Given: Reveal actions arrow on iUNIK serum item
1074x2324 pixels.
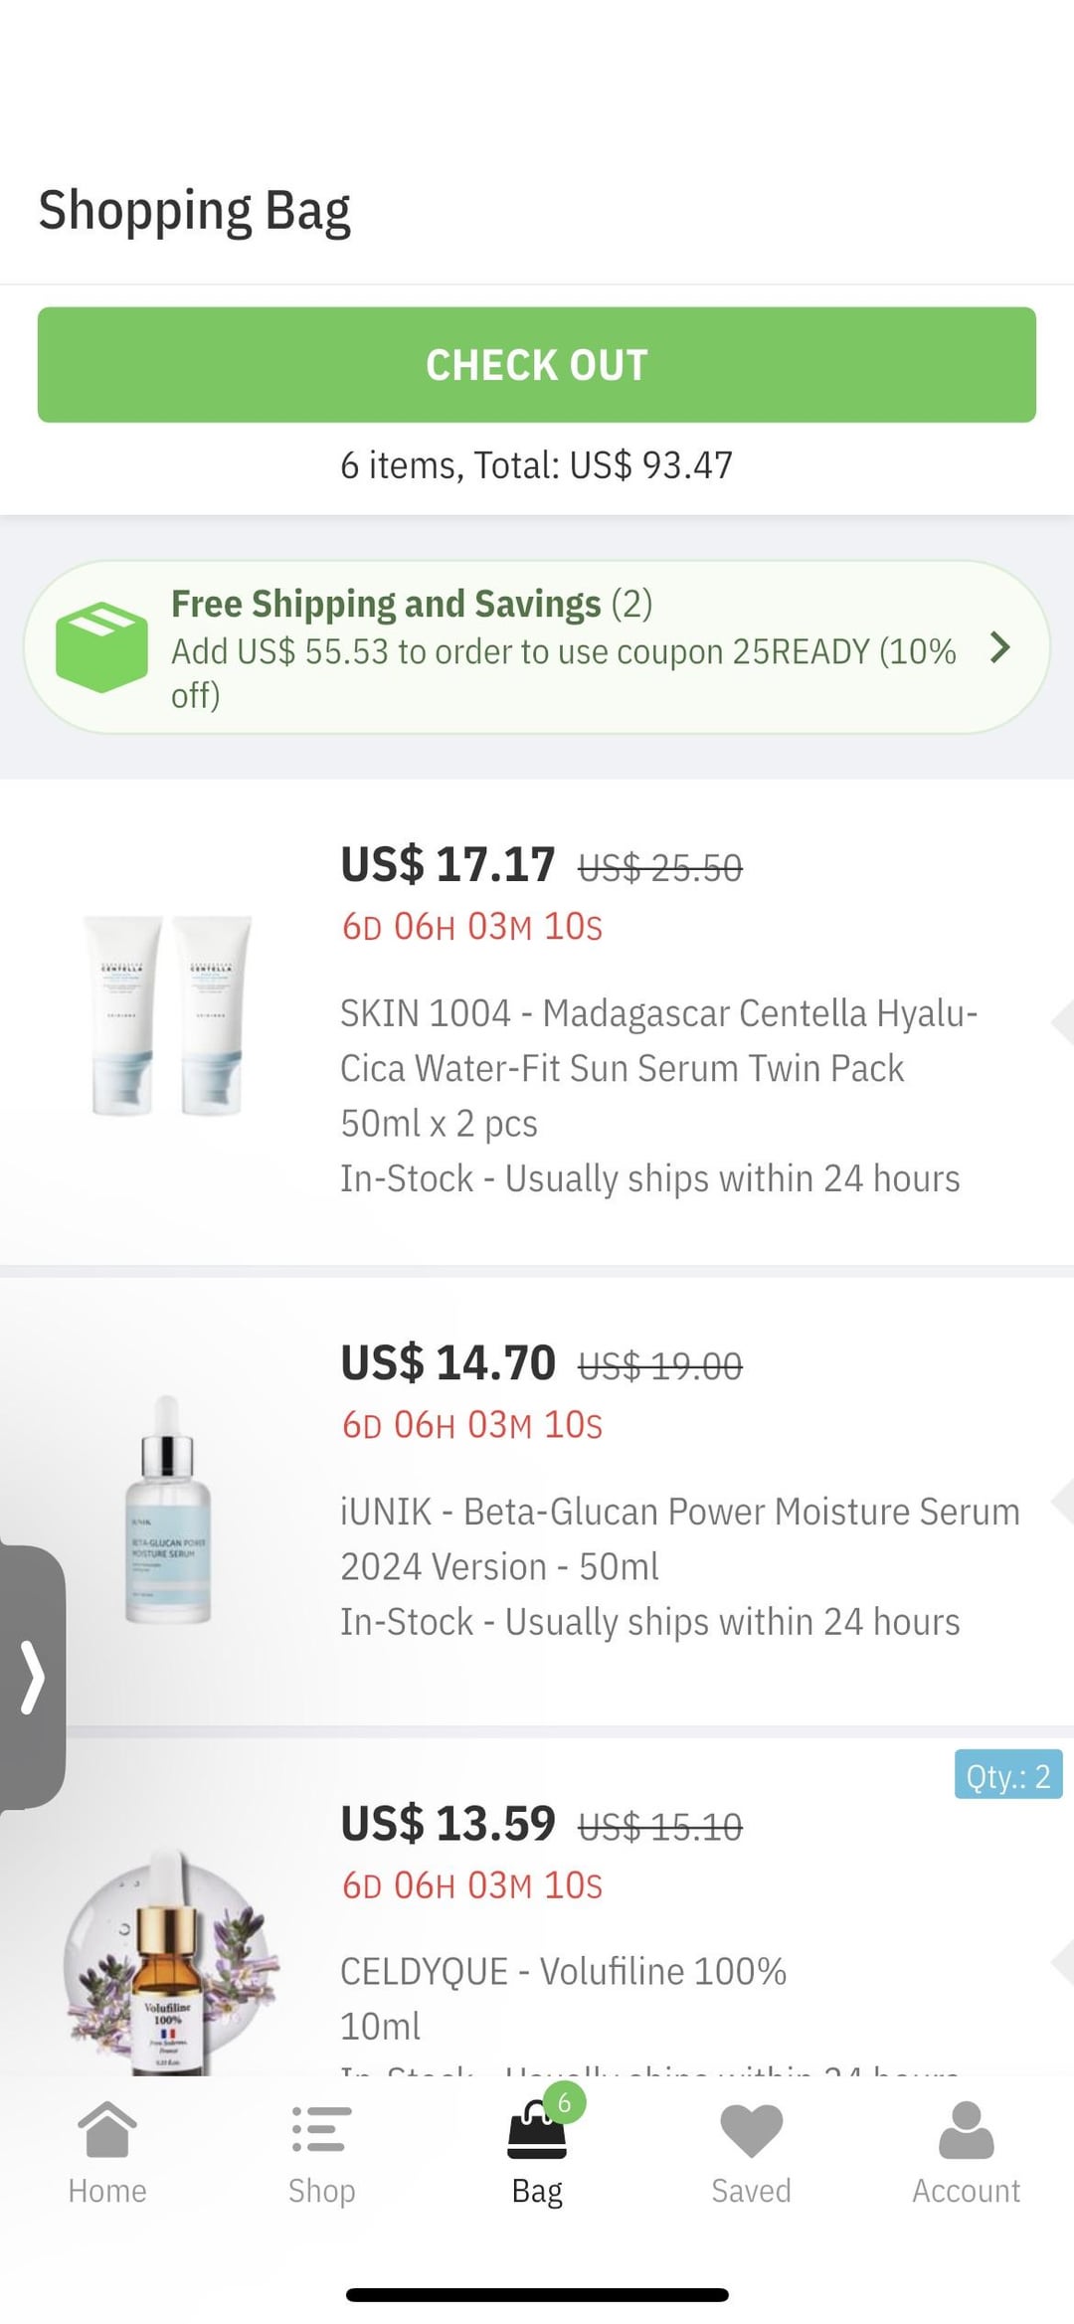Looking at the screenshot, I should pos(1061,1502).
